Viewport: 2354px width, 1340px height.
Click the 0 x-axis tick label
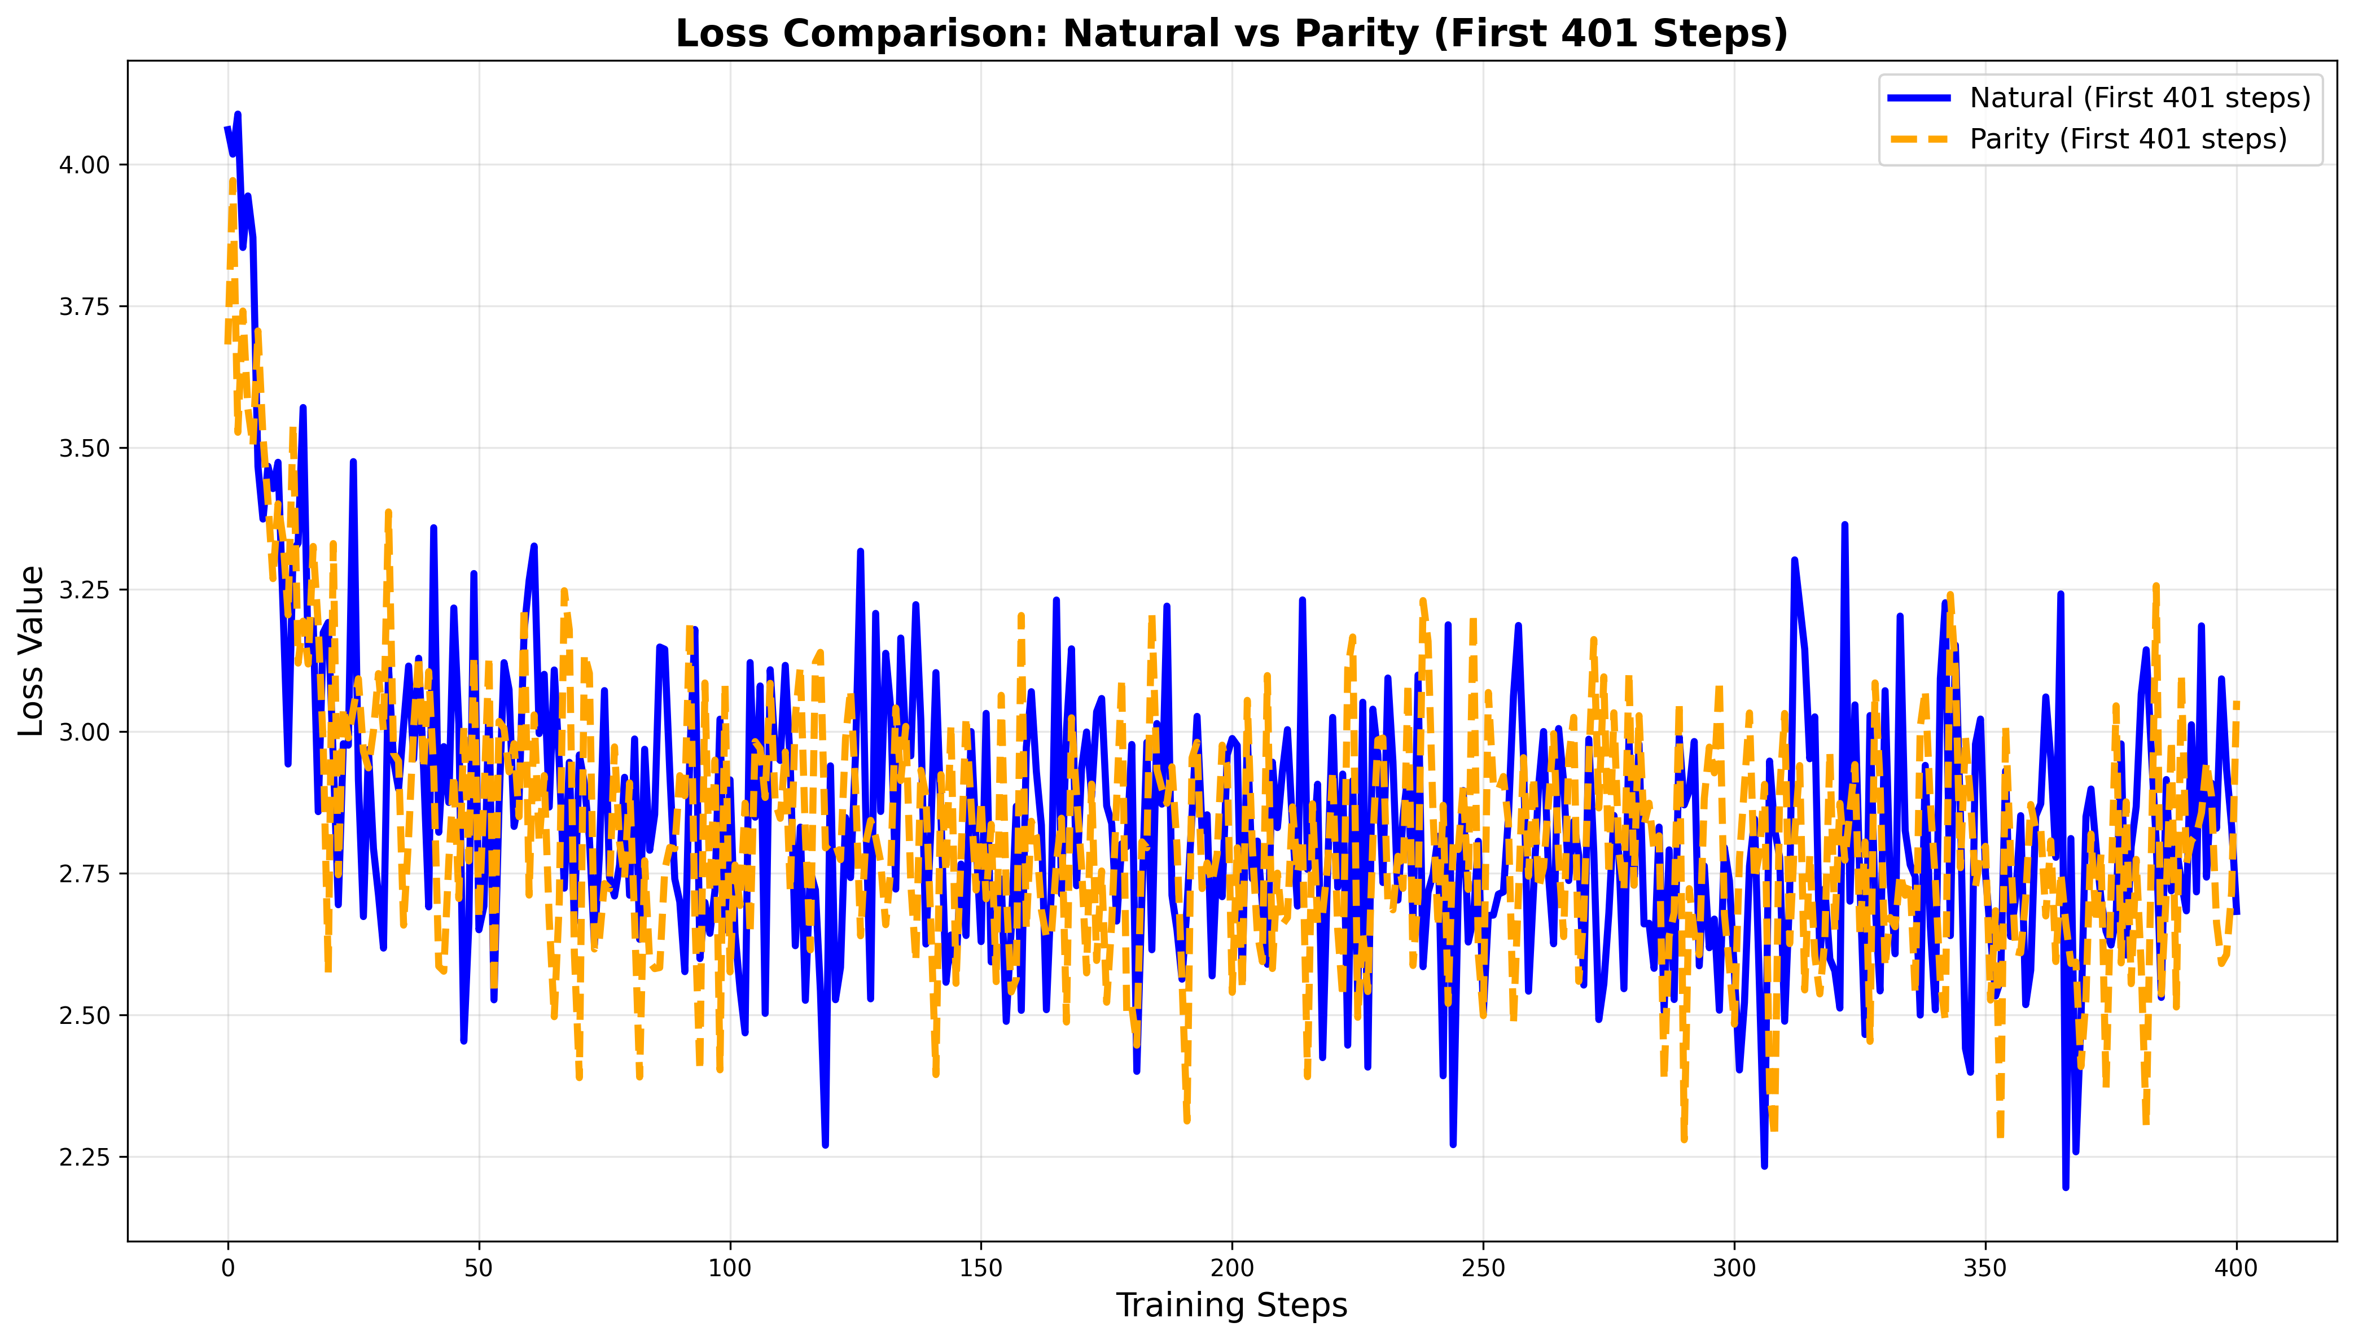[x=227, y=1268]
